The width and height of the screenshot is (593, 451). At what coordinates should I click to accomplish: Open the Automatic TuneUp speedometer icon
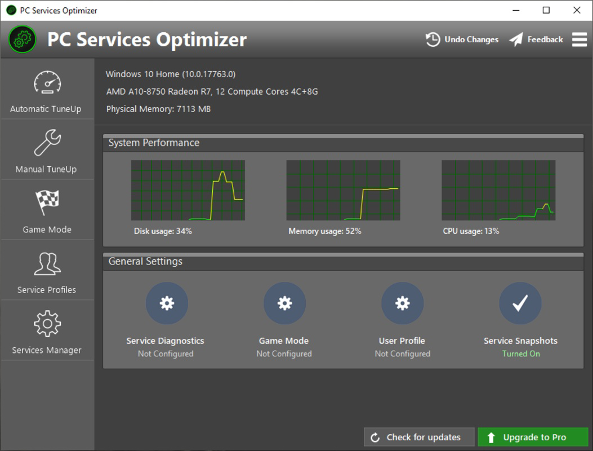click(x=47, y=82)
